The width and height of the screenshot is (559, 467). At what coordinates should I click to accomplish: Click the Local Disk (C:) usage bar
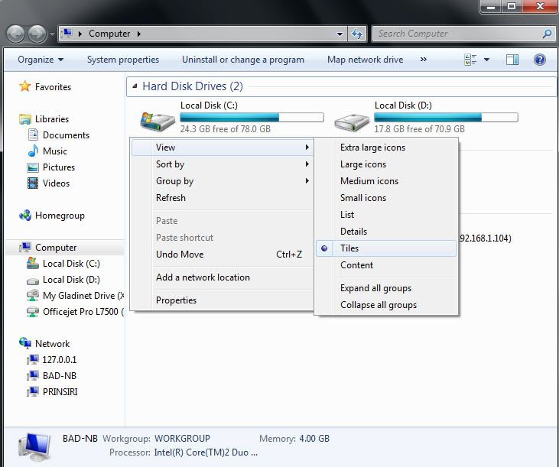pos(251,118)
